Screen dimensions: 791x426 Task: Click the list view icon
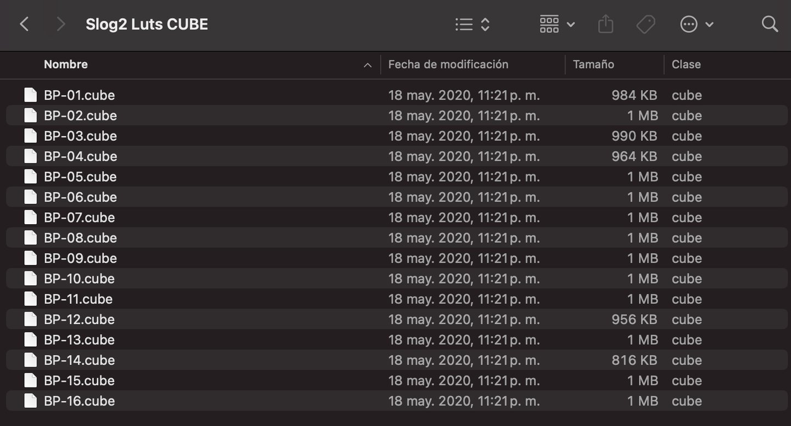tap(464, 24)
